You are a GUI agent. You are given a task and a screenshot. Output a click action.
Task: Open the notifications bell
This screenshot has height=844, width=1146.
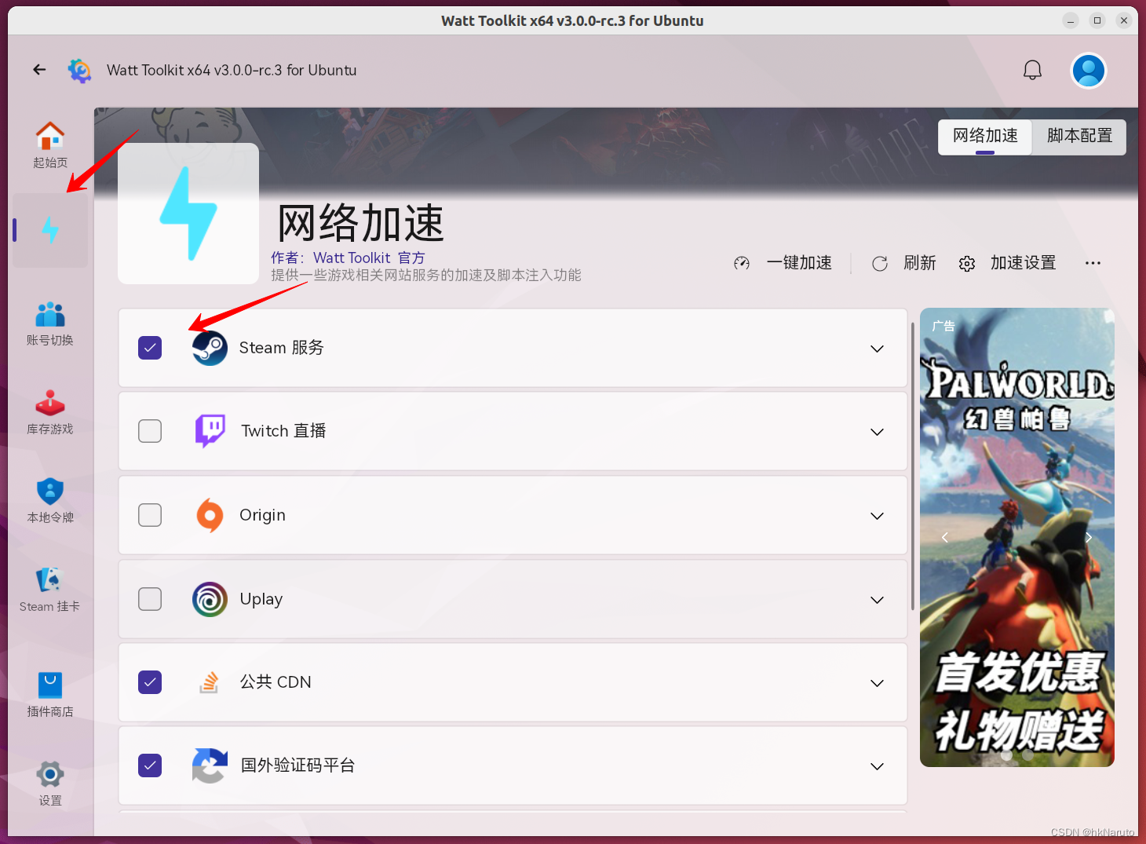pos(1032,71)
